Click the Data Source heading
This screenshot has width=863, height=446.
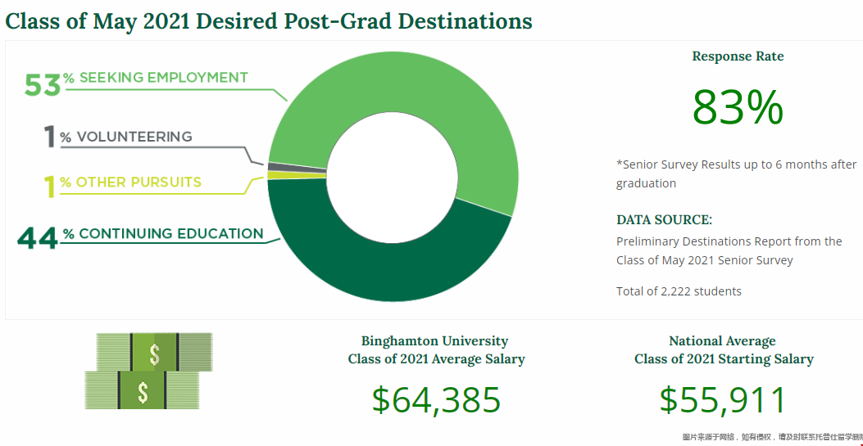coord(664,220)
